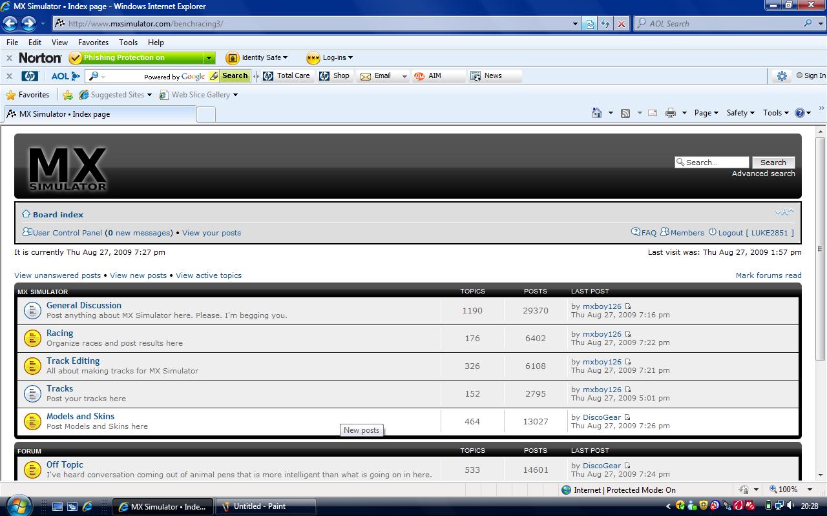
Task: Expand the Phishing Protection dropdown arrow
Action: pos(209,58)
